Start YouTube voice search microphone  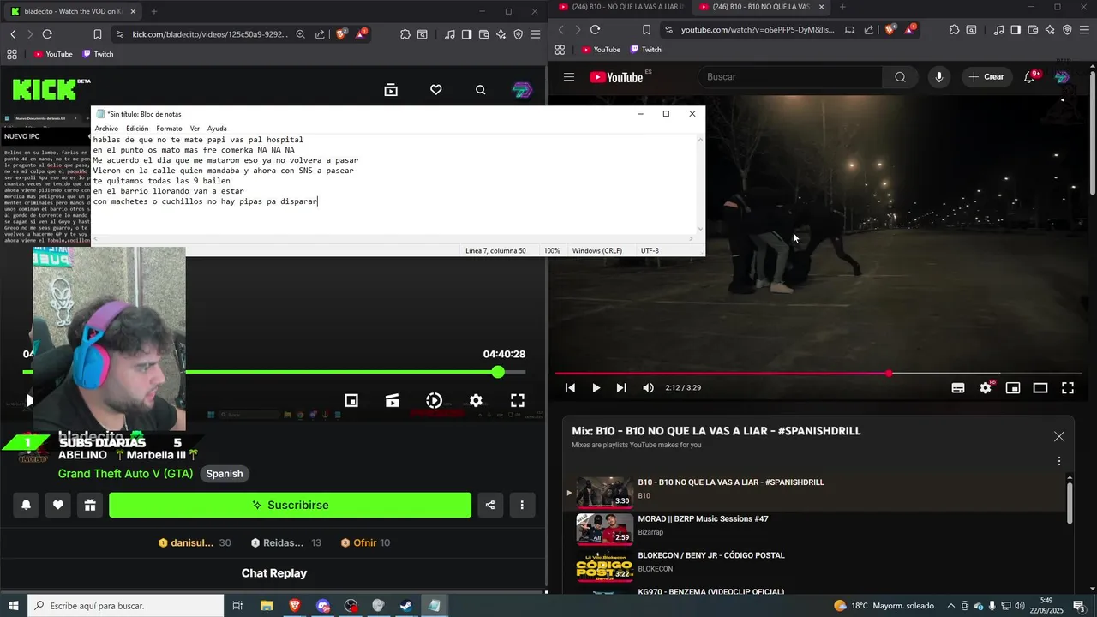pyautogui.click(x=939, y=77)
